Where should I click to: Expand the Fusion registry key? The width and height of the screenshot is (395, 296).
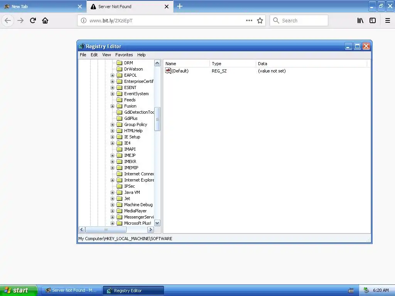coord(112,106)
